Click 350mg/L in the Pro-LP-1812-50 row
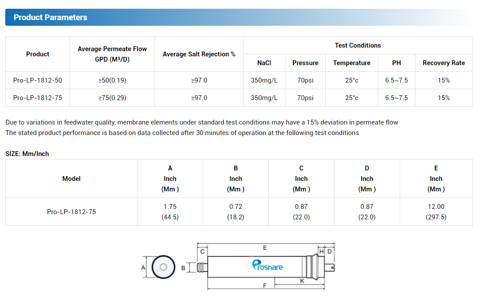The width and height of the screenshot is (489, 298). pos(264,80)
